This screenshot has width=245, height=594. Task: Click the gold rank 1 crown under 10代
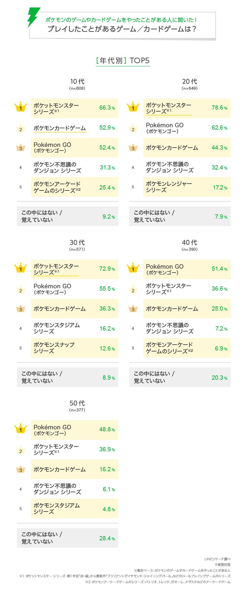point(21,107)
